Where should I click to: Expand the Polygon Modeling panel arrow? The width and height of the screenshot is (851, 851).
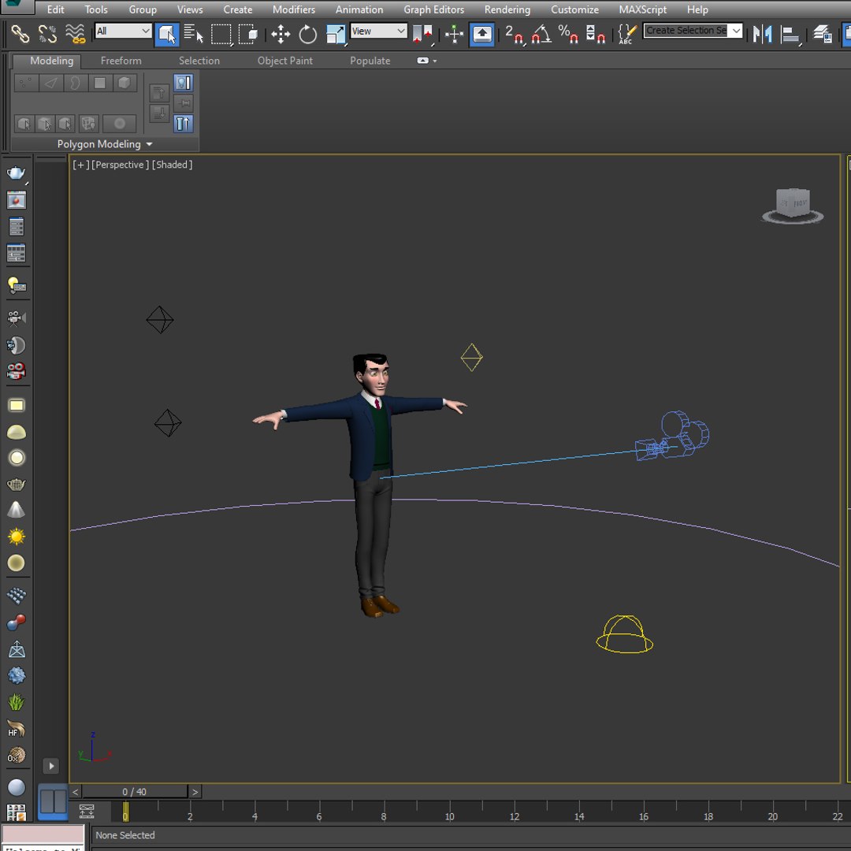(149, 144)
